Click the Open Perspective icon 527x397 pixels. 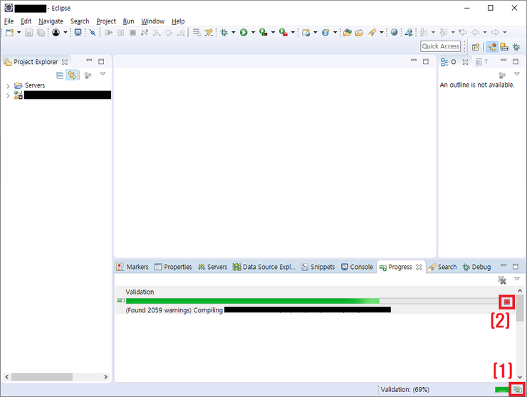(476, 47)
